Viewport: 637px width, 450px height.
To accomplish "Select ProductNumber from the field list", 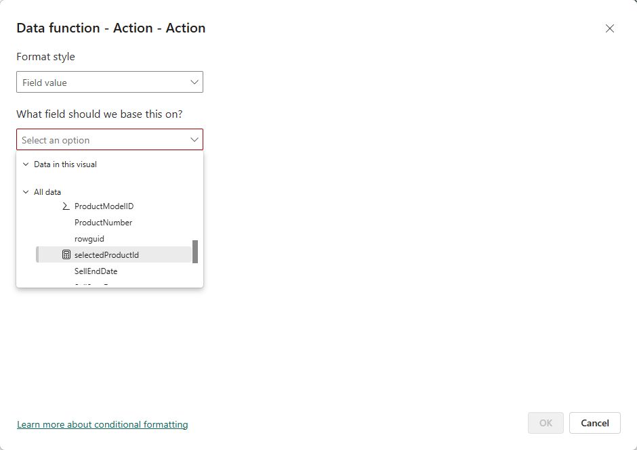I will 103,223.
